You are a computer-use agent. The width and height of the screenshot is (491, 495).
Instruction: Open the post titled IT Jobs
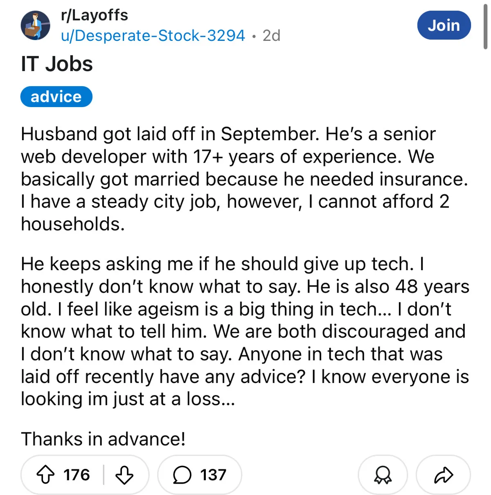point(57,64)
